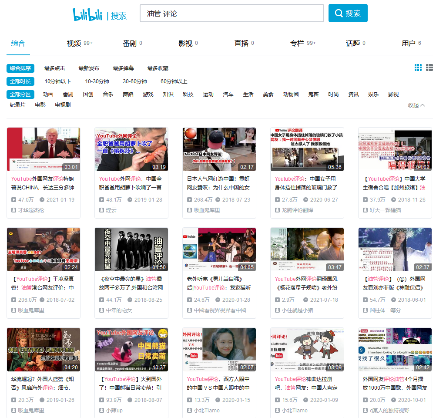This screenshot has height=418, width=436.
Task: Click the bilibili logo
Action: [87, 14]
